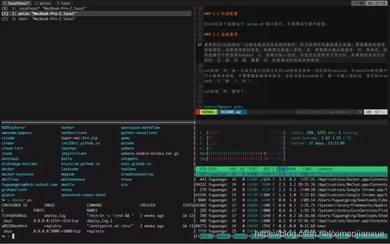Click the 'docker ps' command text
The width and height of the screenshot is (390, 244).
coord(22,200)
